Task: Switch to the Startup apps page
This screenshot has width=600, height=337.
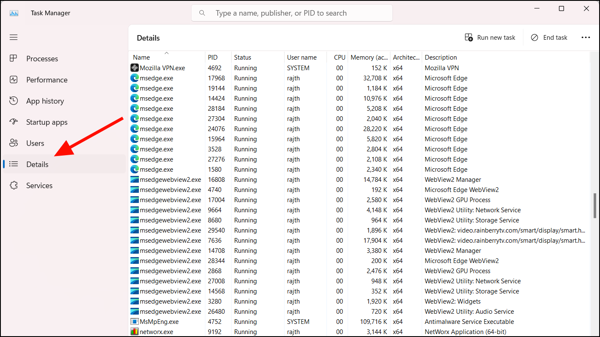Action: 64,122
